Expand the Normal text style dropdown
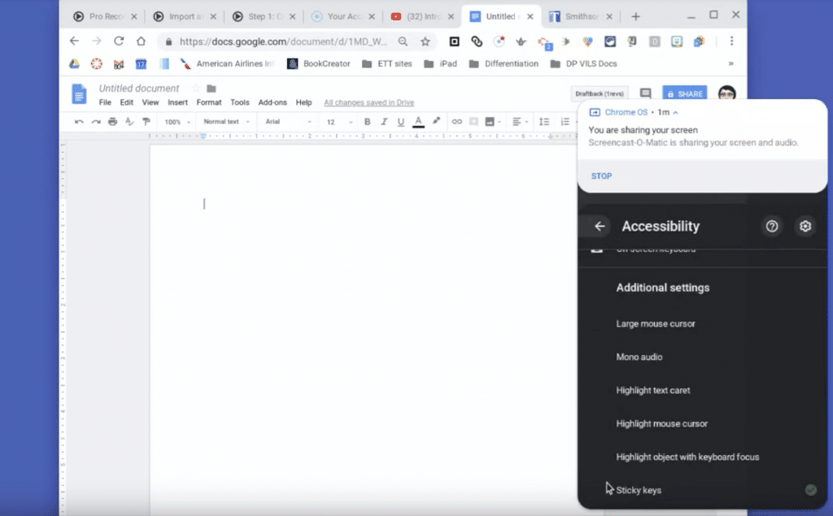 [x=225, y=122]
